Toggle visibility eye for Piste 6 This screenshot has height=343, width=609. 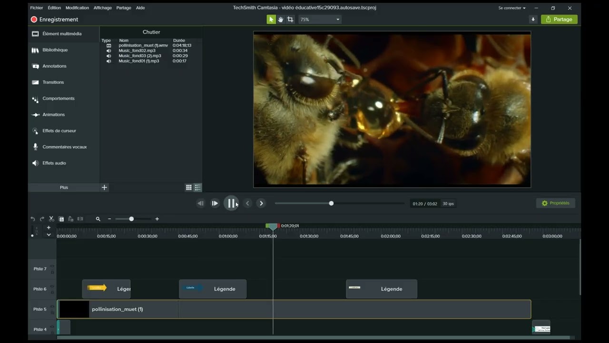point(52,286)
